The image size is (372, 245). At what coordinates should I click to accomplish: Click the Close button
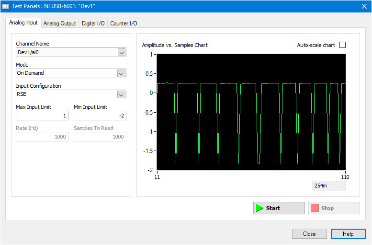[x=309, y=234]
